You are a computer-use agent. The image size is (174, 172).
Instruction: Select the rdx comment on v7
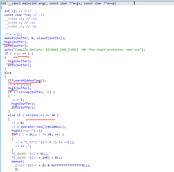pyautogui.click(x=34, y=26)
